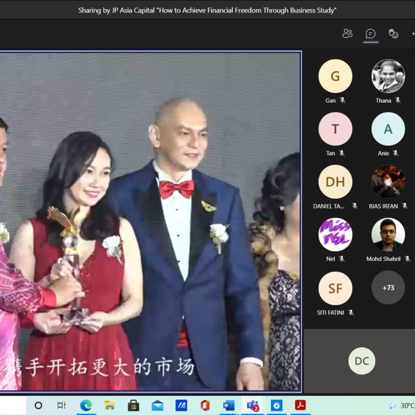Open Adobe Acrobat from the taskbar
This screenshot has height=415, width=415.
(x=300, y=405)
